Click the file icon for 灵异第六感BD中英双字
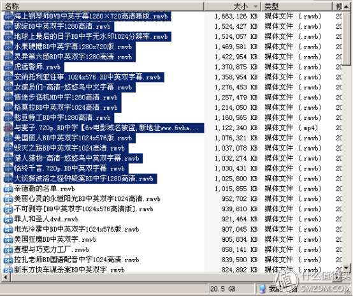The width and height of the screenshot is (353, 296). pyautogui.click(x=8, y=57)
